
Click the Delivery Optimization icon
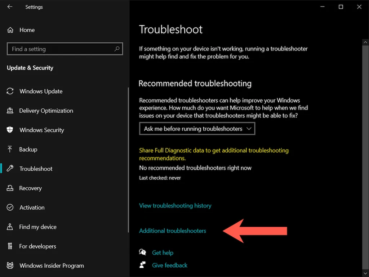point(10,111)
